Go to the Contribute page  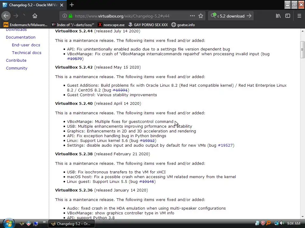click(16, 61)
